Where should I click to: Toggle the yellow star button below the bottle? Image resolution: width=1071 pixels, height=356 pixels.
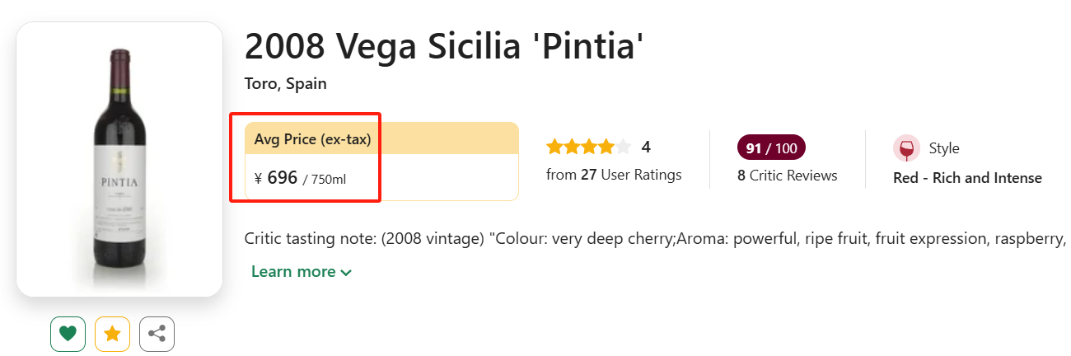click(112, 334)
